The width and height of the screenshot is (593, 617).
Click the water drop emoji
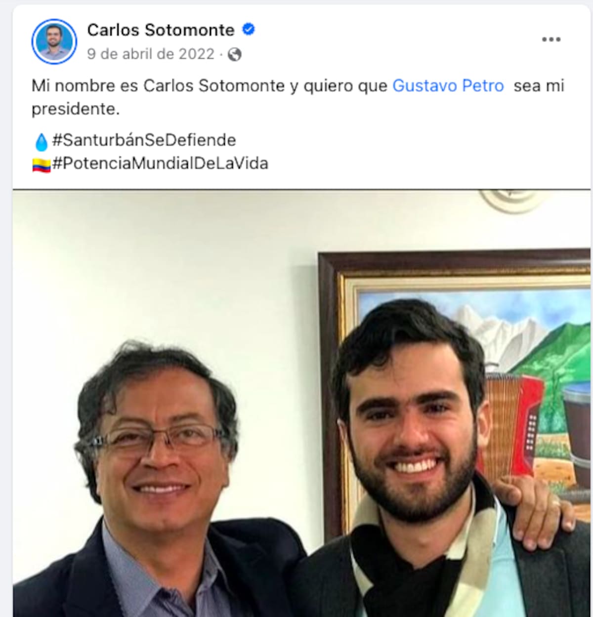pyautogui.click(x=42, y=142)
